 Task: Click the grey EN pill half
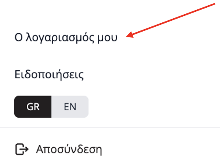point(70,107)
